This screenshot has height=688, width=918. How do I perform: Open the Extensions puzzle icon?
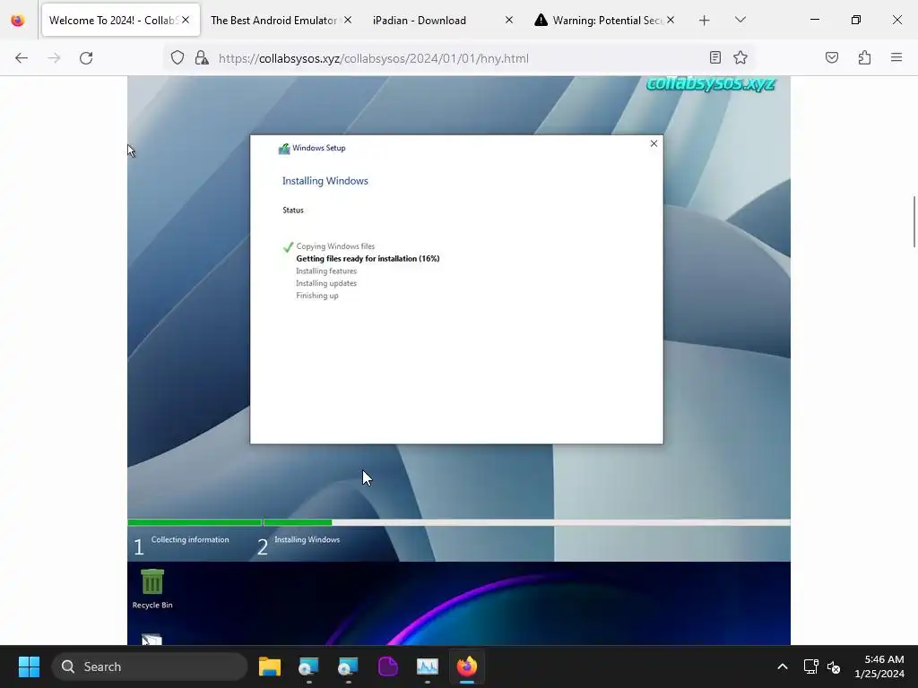click(865, 57)
